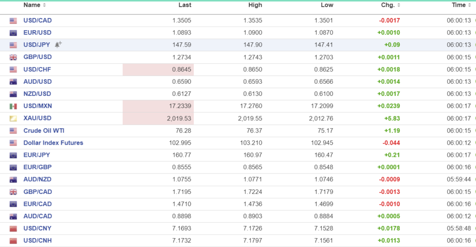
Task: Open the EUR/JPY pair link
Action: click(37, 155)
